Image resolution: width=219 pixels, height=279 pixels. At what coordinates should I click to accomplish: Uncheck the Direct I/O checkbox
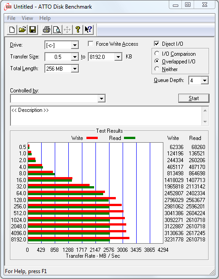[157, 44]
